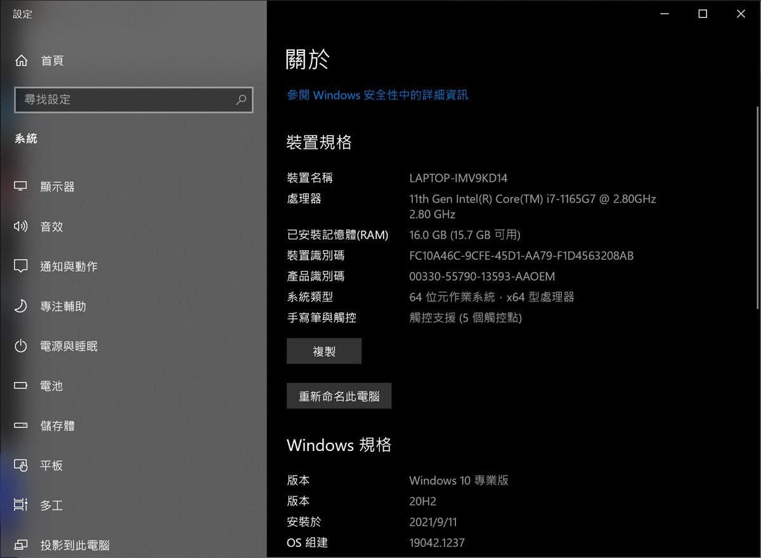Image resolution: width=761 pixels, height=558 pixels.
Task: Click the OS 組建 label
Action: tap(307, 543)
